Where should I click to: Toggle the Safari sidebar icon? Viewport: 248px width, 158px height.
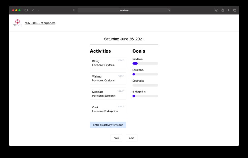click(x=26, y=10)
